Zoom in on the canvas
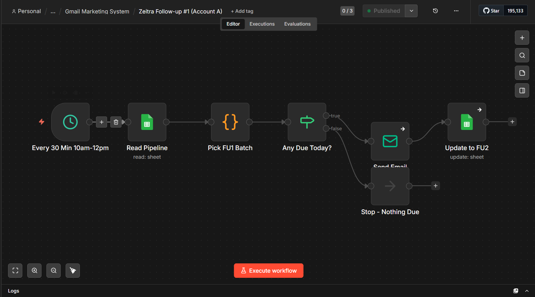Image resolution: width=535 pixels, height=297 pixels. pyautogui.click(x=35, y=270)
